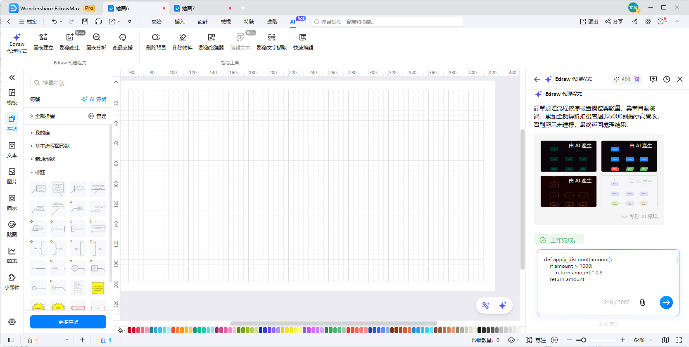Switch to the 插入 ribbon tab

tap(179, 21)
